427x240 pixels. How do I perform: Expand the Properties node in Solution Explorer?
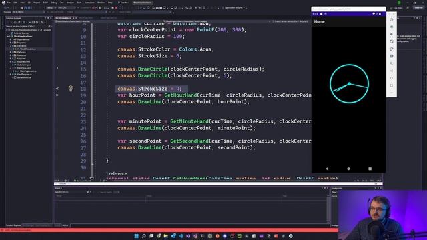click(11, 43)
